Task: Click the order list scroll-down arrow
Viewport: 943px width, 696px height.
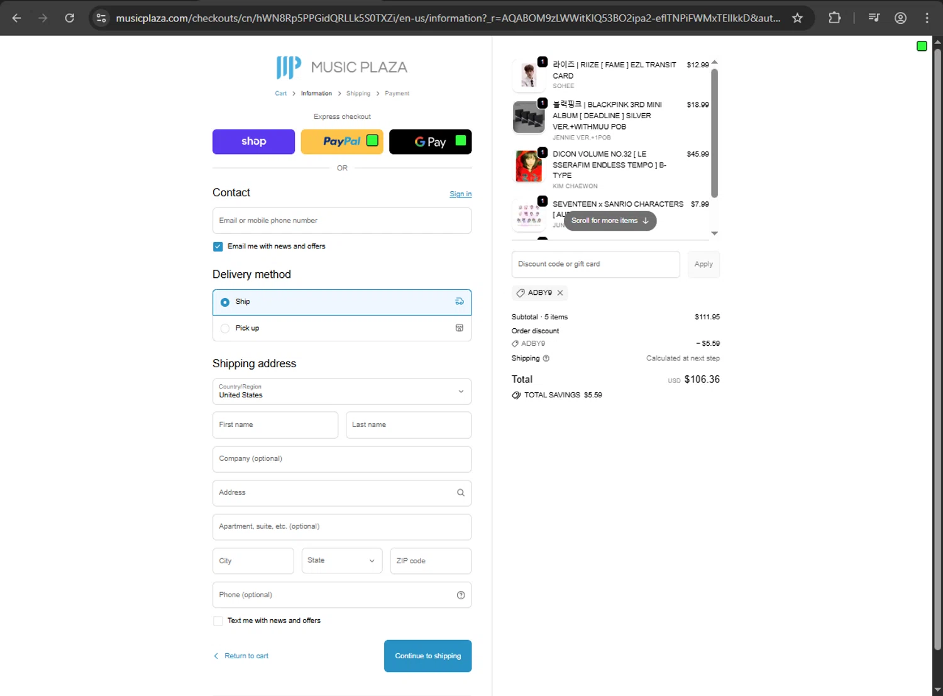Action: 714,233
